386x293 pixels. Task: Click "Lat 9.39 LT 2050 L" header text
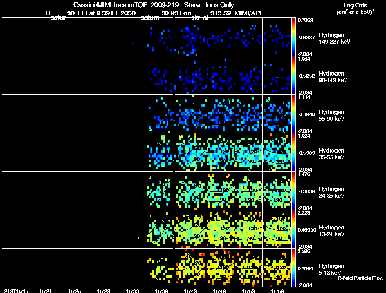113,13
